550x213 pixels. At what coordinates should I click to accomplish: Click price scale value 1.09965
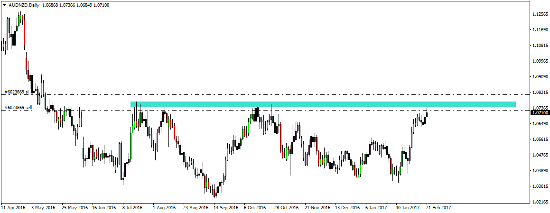(540, 61)
